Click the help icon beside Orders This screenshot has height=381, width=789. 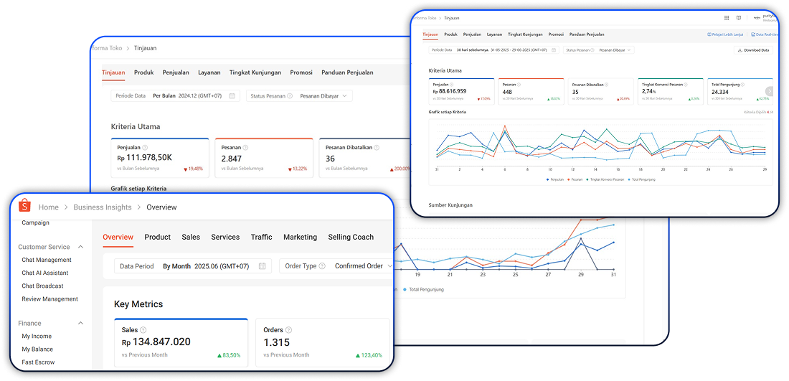point(290,330)
